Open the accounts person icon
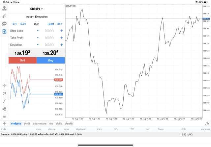Screen dimensions: 211x147 point(4,8)
